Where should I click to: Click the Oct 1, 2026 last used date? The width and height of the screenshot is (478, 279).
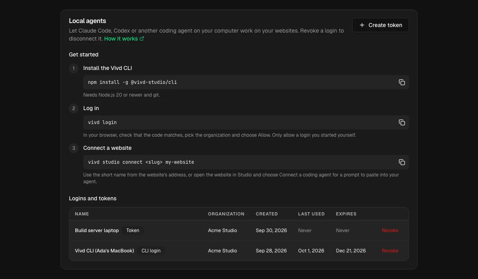[311, 251]
